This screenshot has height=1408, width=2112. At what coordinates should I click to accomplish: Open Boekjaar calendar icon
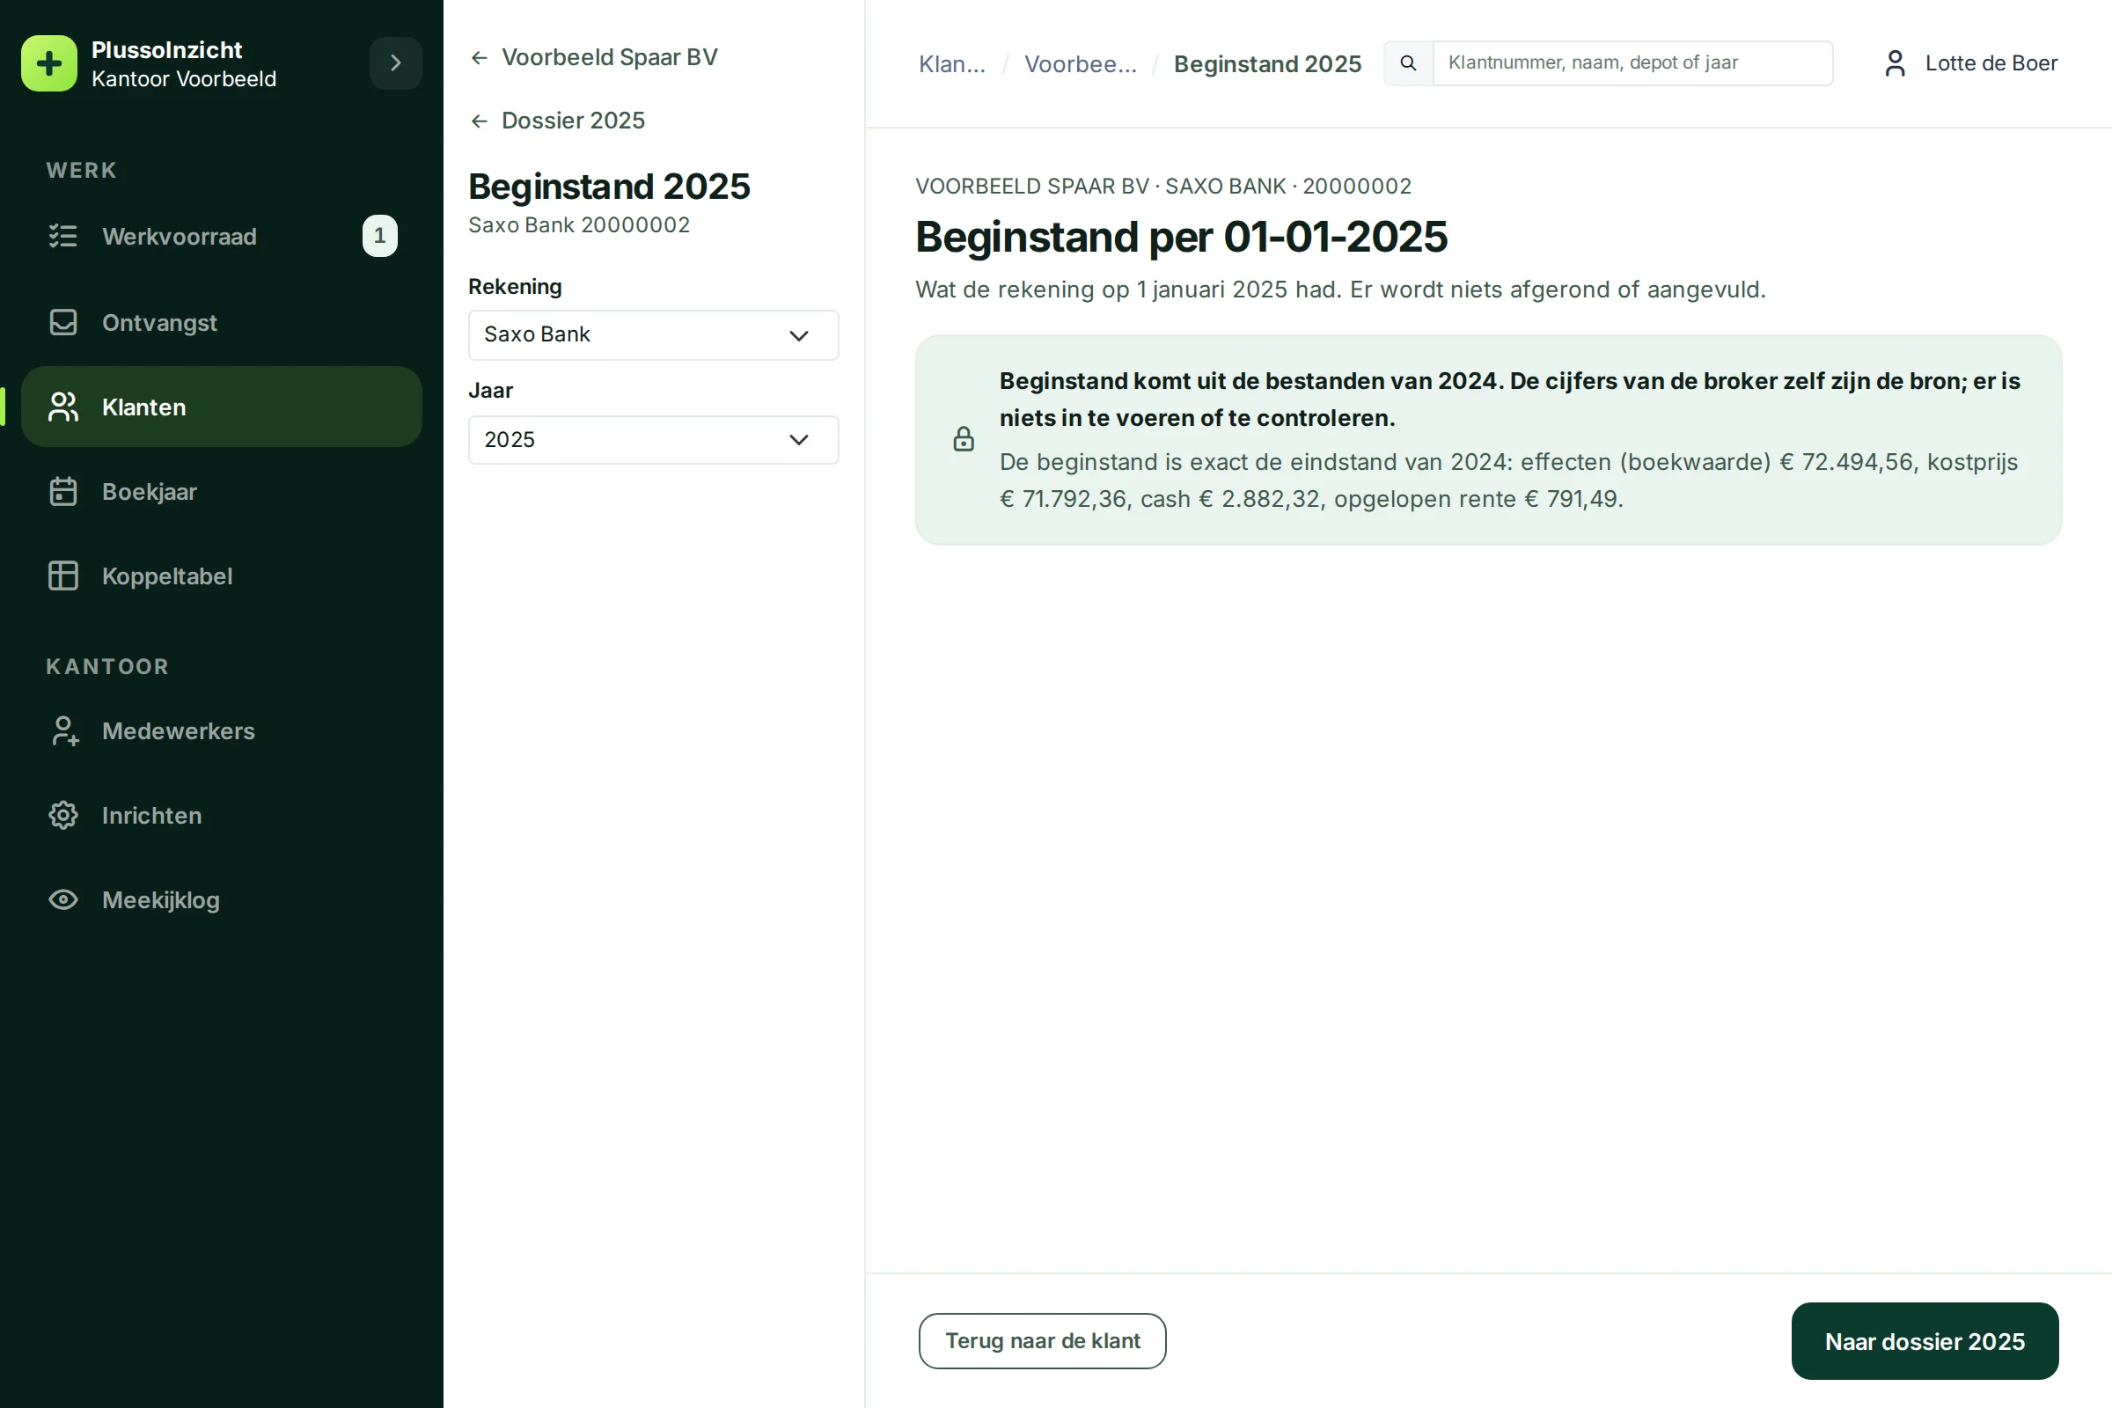62,491
